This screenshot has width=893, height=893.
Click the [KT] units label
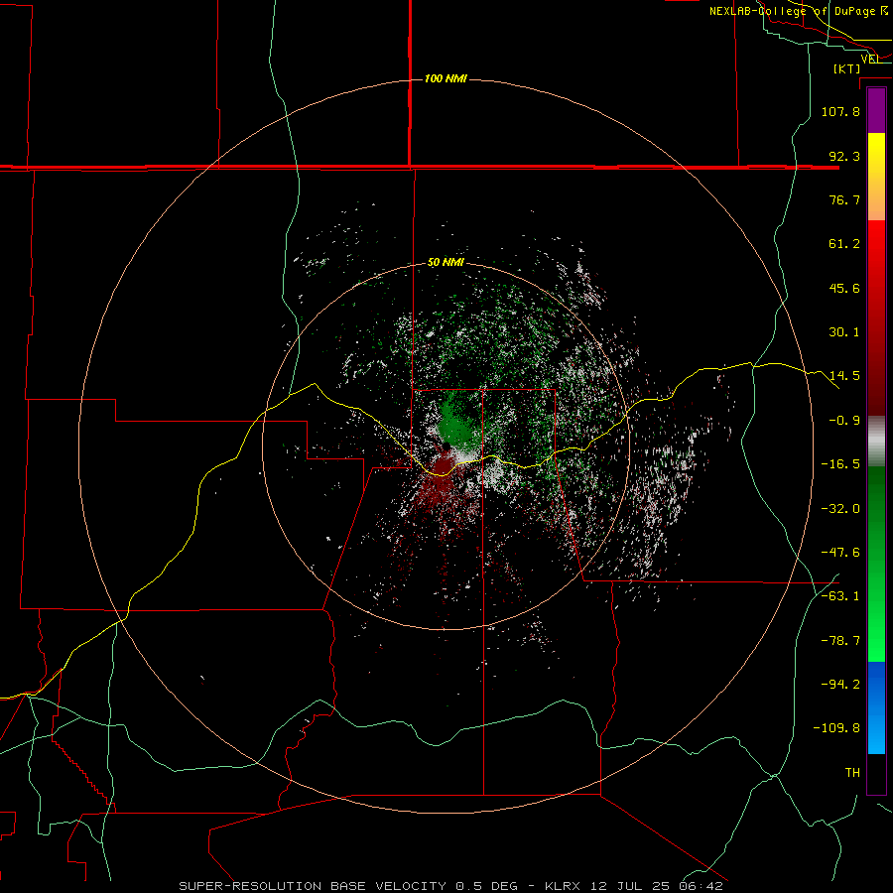point(847,68)
